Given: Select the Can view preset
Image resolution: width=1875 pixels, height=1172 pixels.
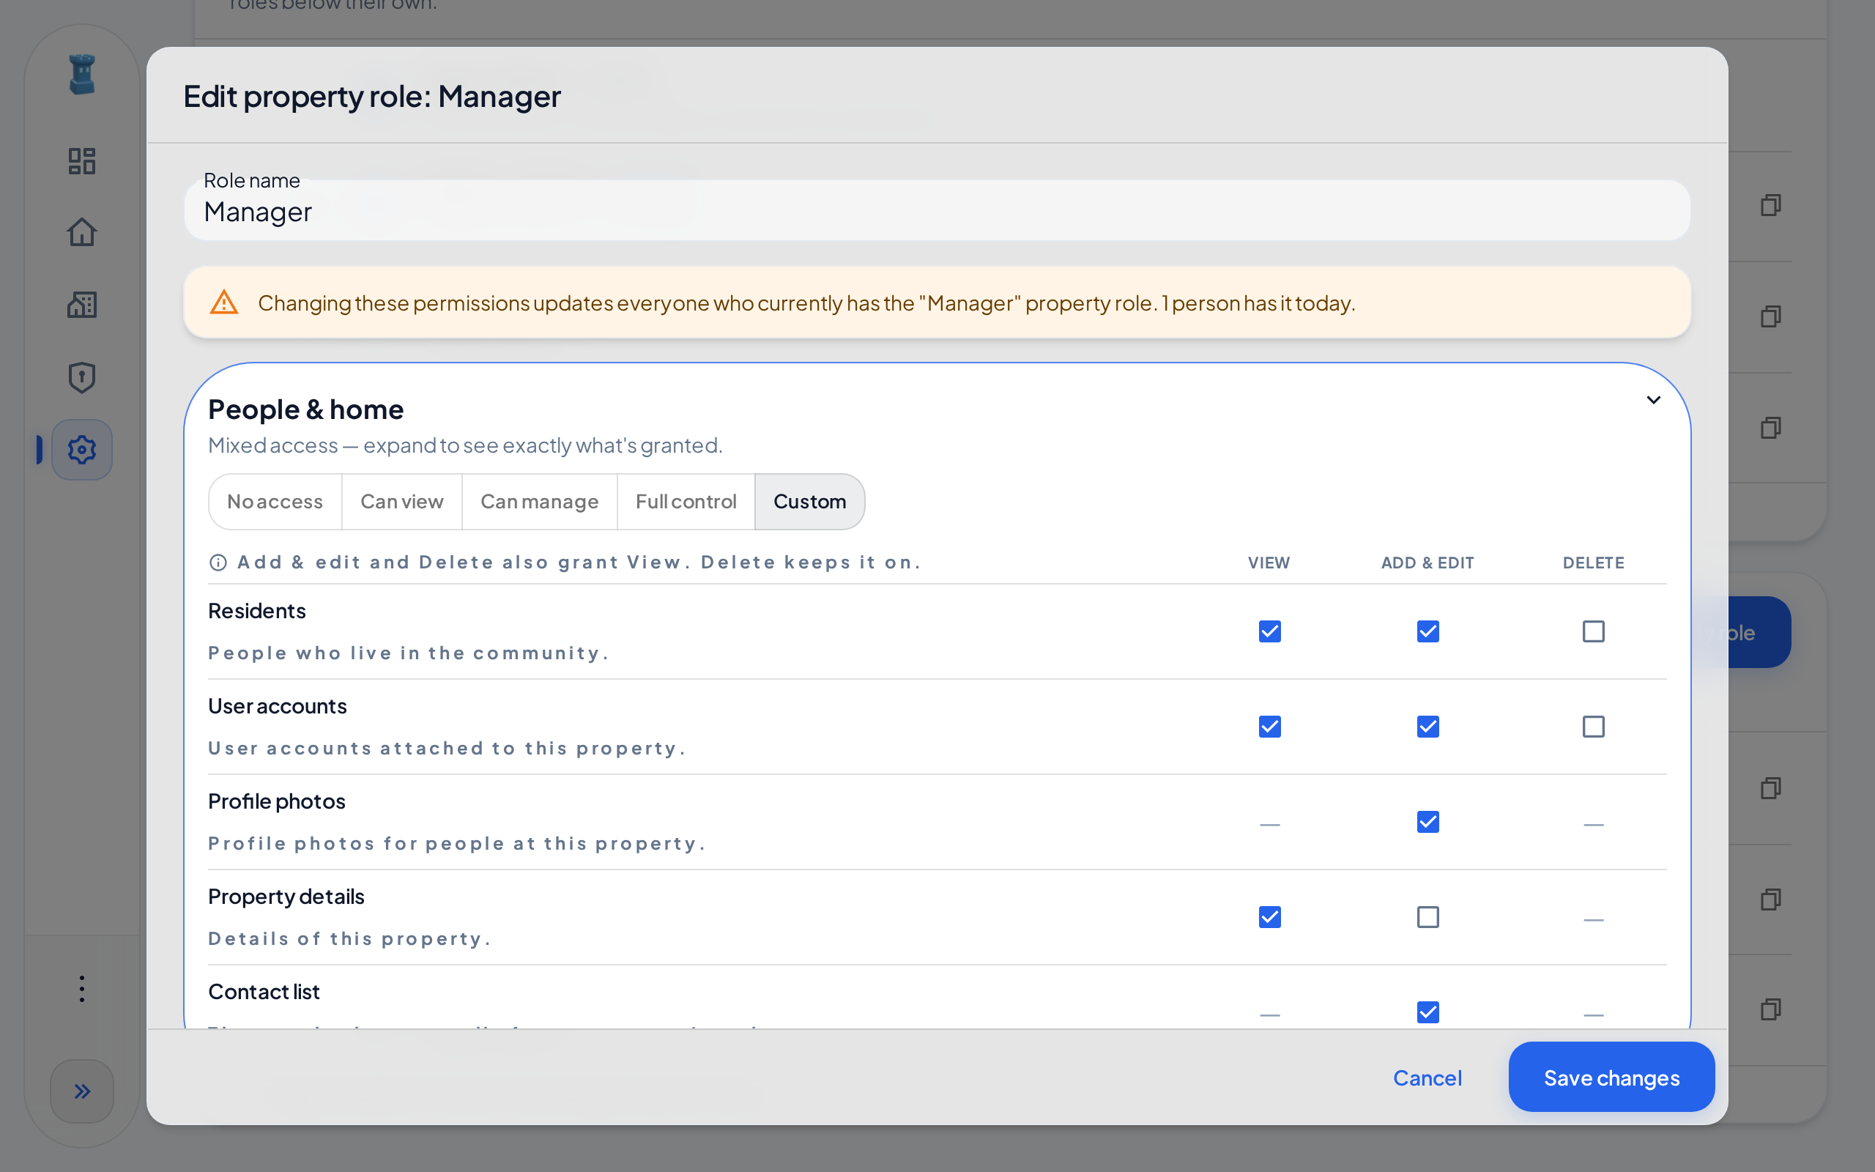Looking at the screenshot, I should [x=402, y=502].
